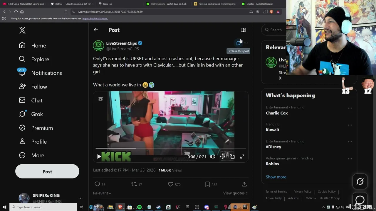Click the white Post button

(x=47, y=171)
